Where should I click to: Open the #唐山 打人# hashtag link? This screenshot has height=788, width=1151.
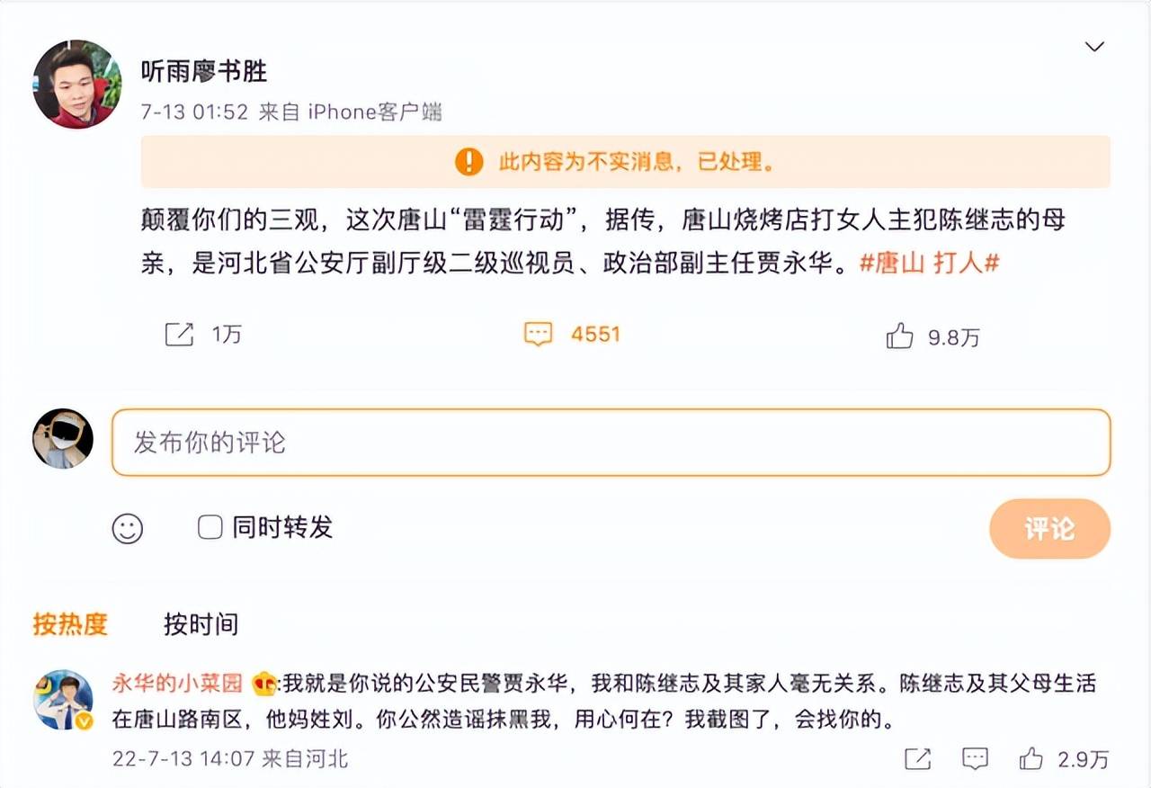(931, 263)
